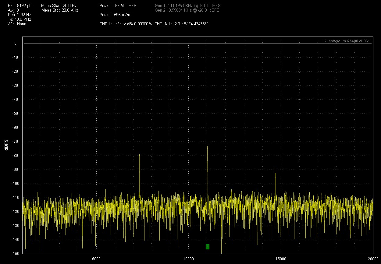Click the 10000 X-axis tick label

188,259
